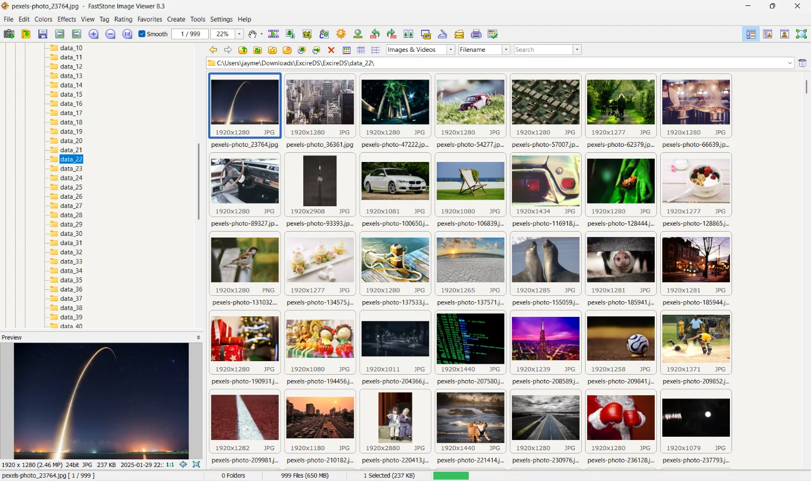Click the Acquire Images from Scanner icon
Viewport: 811px width, 481px height.
[442, 33]
